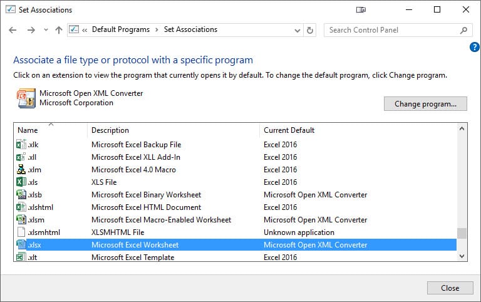Viewport: 481px width, 302px height.
Task: Click the search magnifier icon
Action: 463,30
